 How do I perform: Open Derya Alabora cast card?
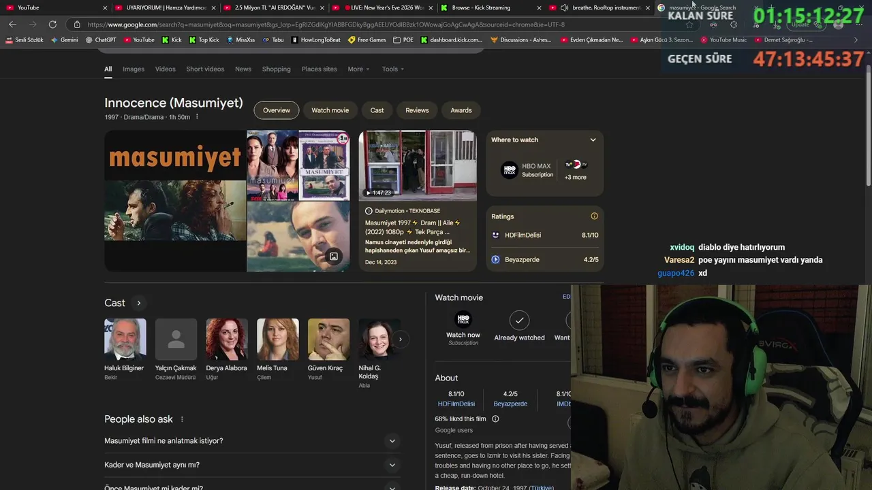click(226, 349)
